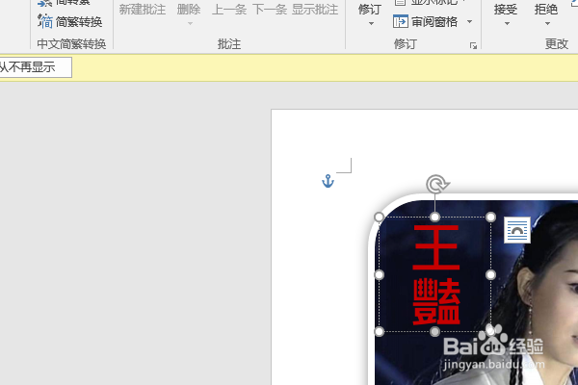
Task: Open the 修订 group dialog launcher
Action: click(473, 45)
